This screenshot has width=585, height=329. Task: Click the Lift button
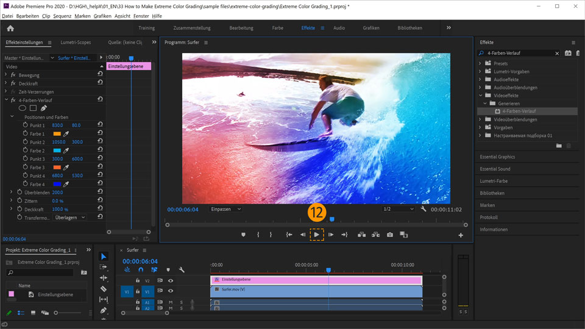361,235
